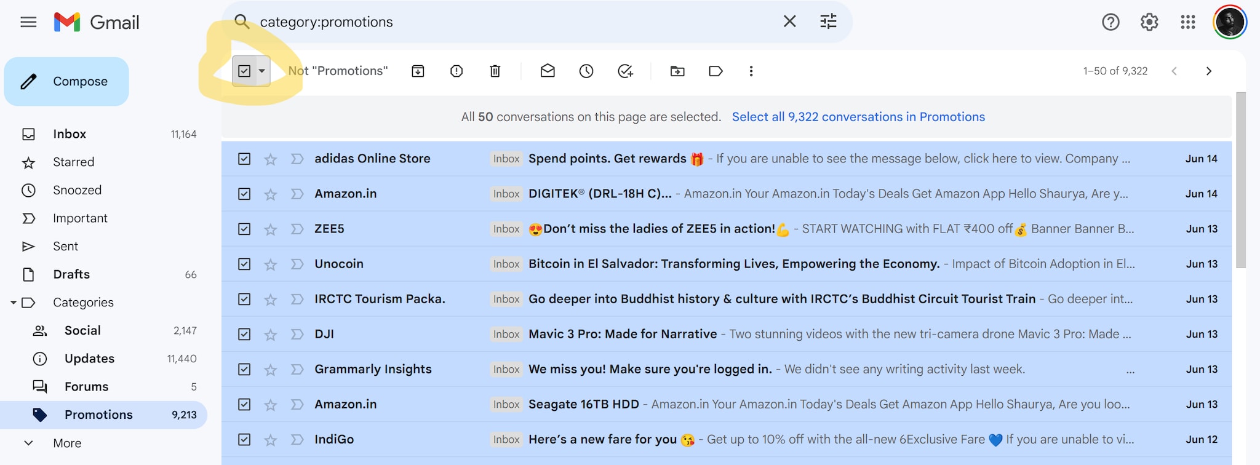Click in the category:promotions search field
This screenshot has height=465, width=1260.
click(x=517, y=22)
